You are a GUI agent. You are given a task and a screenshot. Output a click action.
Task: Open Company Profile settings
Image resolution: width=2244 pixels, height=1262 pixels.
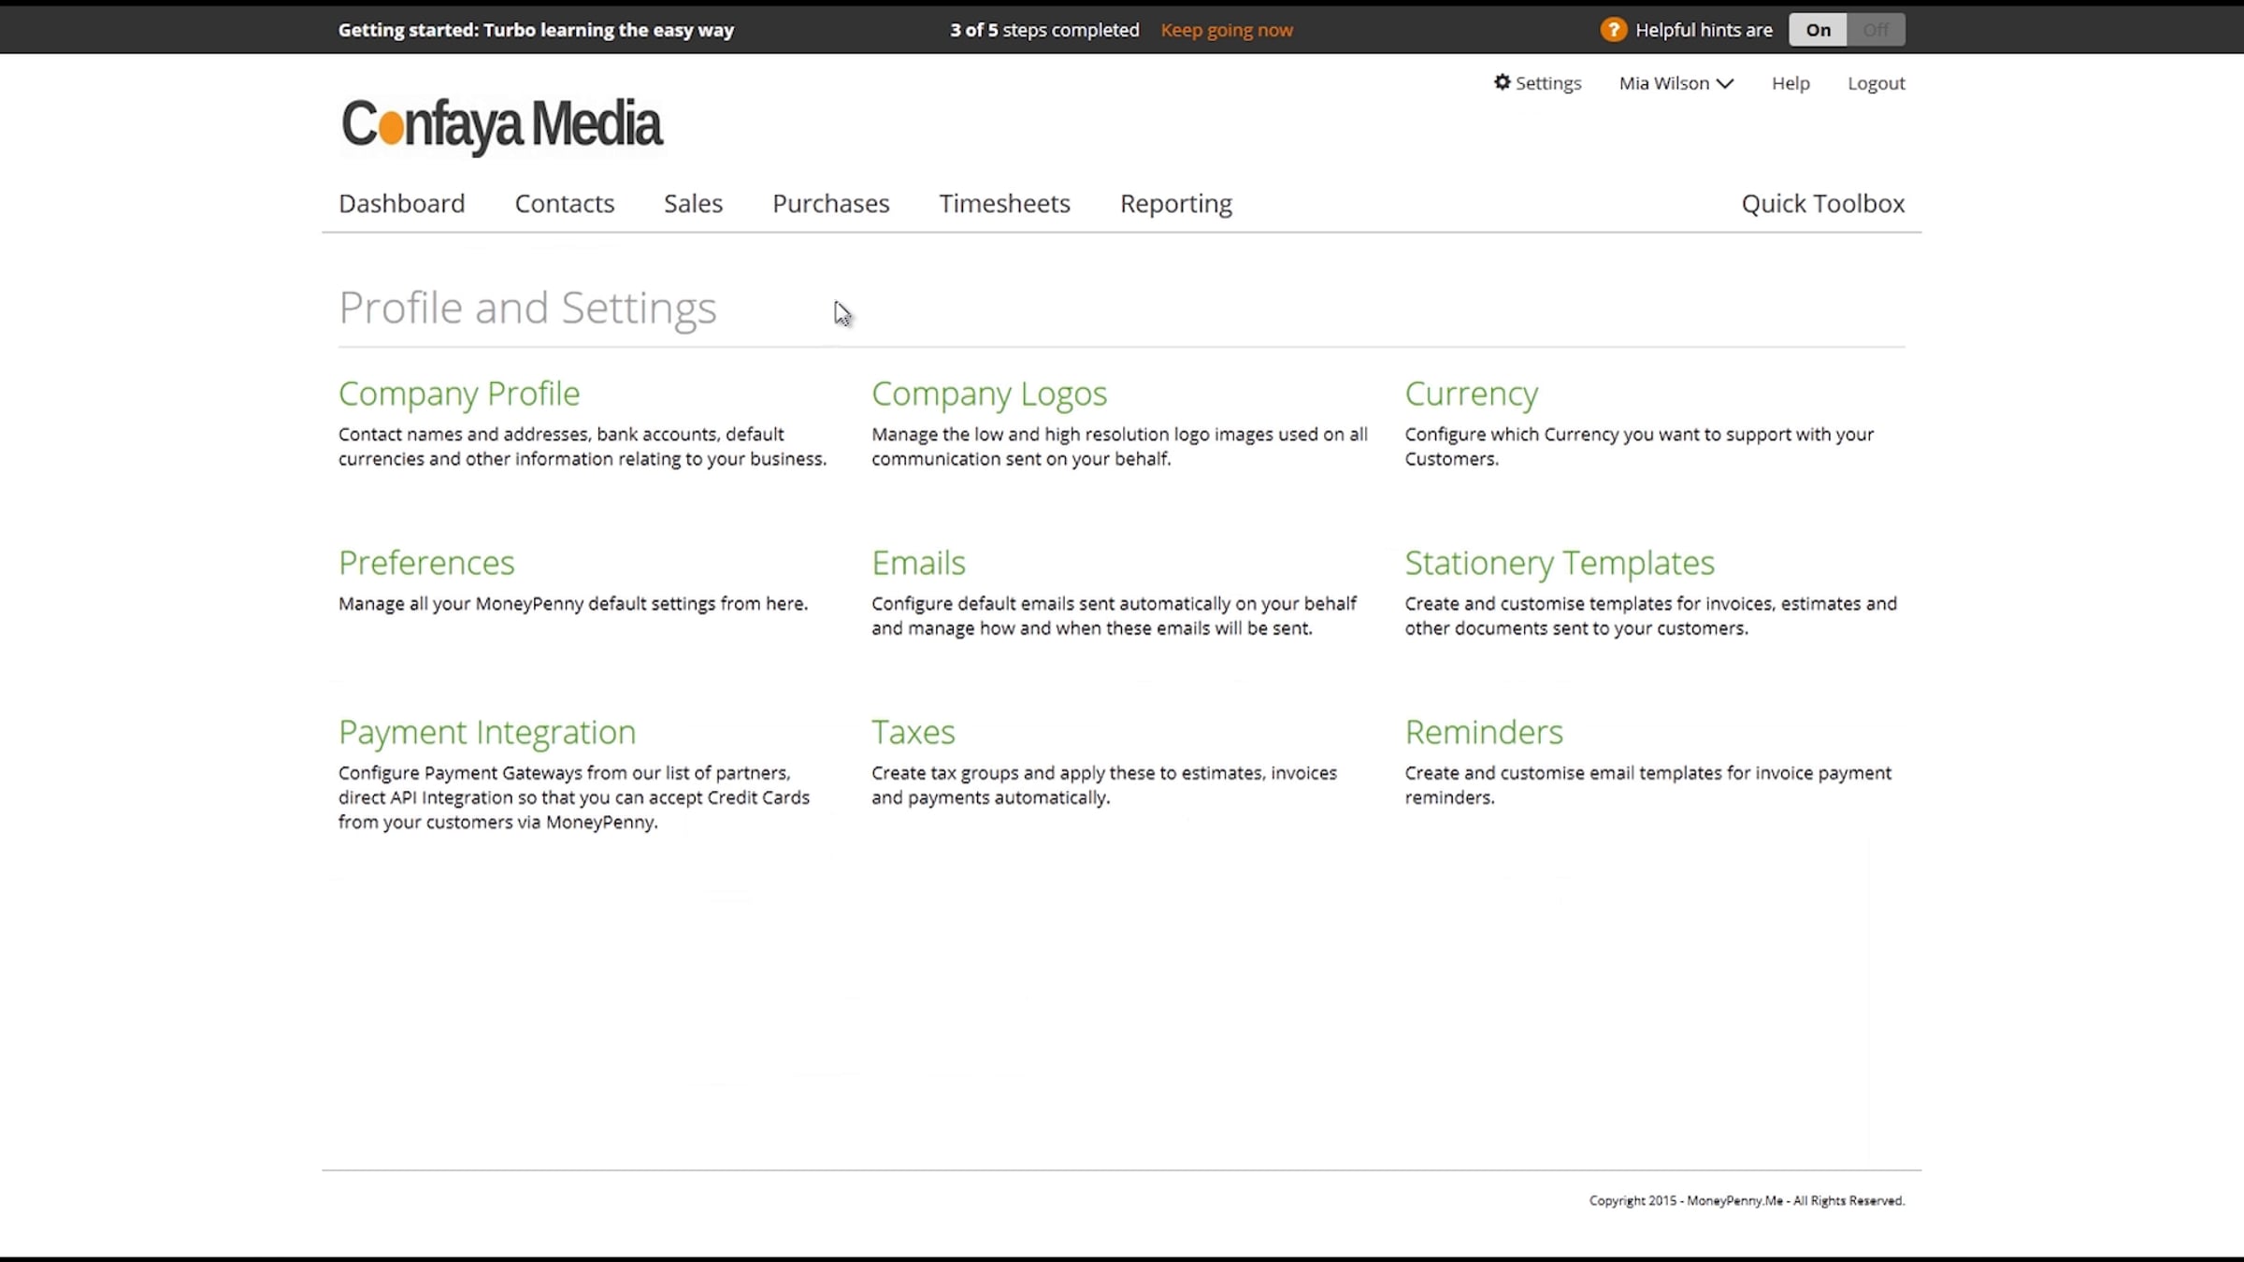(x=459, y=394)
